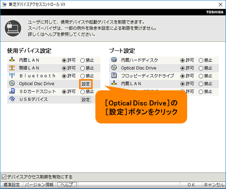Select 禁止 for 無線LAN
226x189 pixels.
(x=82, y=68)
